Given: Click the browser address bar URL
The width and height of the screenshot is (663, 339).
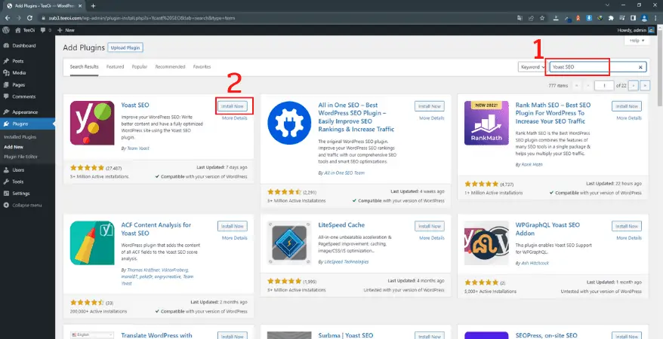Looking at the screenshot, I should (142, 18).
